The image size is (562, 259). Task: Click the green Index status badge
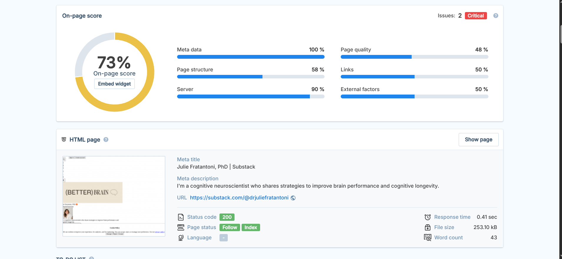(x=250, y=228)
